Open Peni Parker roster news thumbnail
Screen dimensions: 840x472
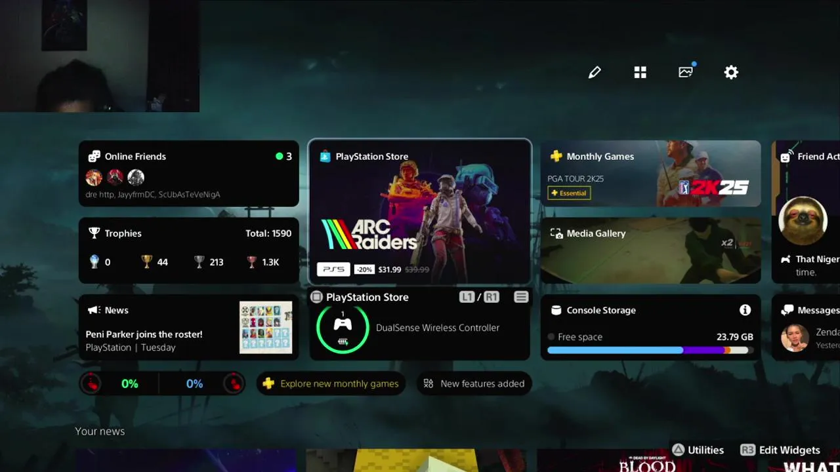266,327
